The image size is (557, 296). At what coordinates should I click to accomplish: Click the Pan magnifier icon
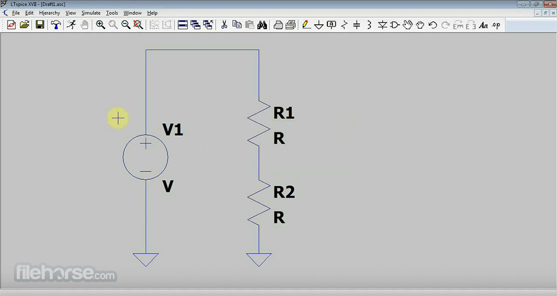pyautogui.click(x=113, y=25)
